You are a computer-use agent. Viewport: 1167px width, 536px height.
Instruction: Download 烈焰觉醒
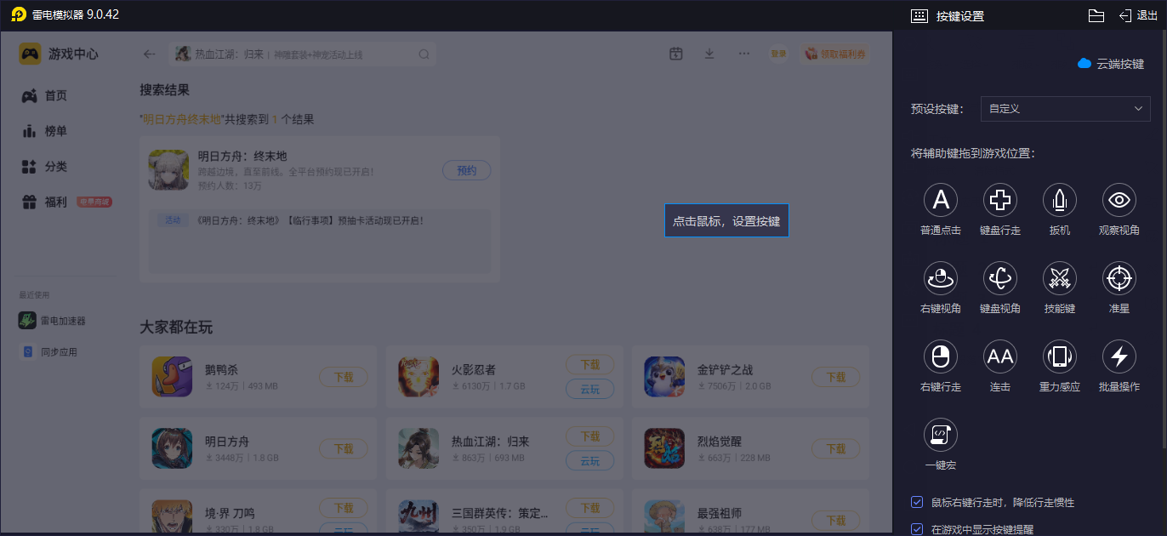(836, 449)
